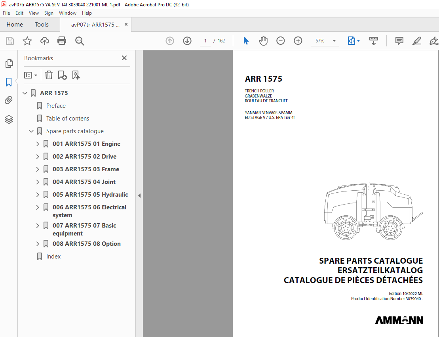439x337 pixels.
Task: Expand 006 Electrical system bookmark
Action: (38, 207)
